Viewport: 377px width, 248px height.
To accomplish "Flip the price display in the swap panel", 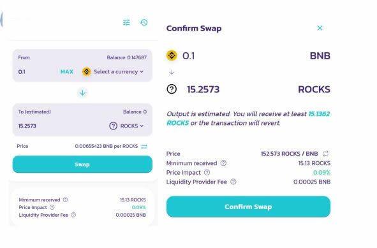I will 144,147.
